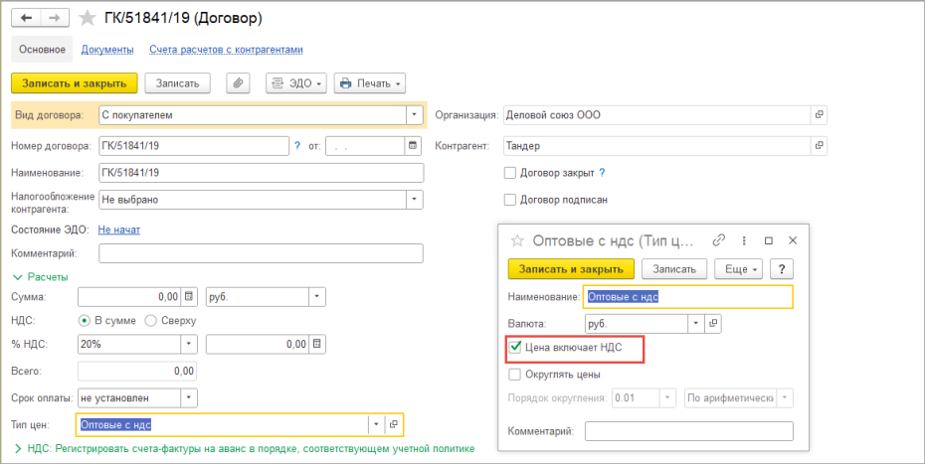Click the contract date от field
The width and height of the screenshot is (925, 464).
point(365,146)
